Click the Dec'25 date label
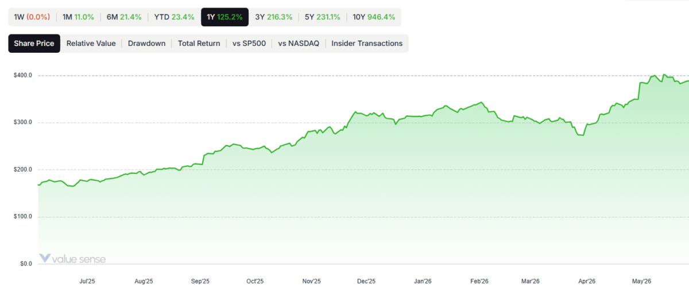The image size is (689, 296). (x=366, y=281)
